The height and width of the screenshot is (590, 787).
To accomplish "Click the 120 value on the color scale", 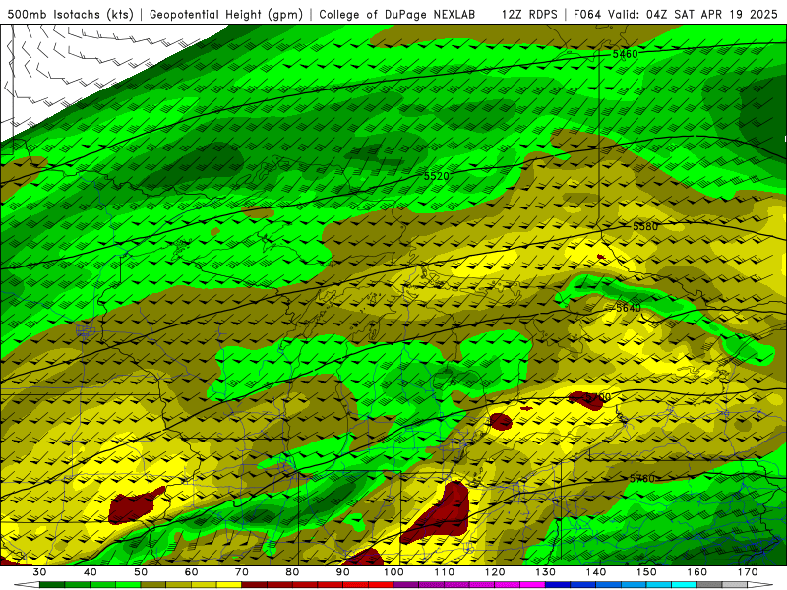I will tap(495, 572).
